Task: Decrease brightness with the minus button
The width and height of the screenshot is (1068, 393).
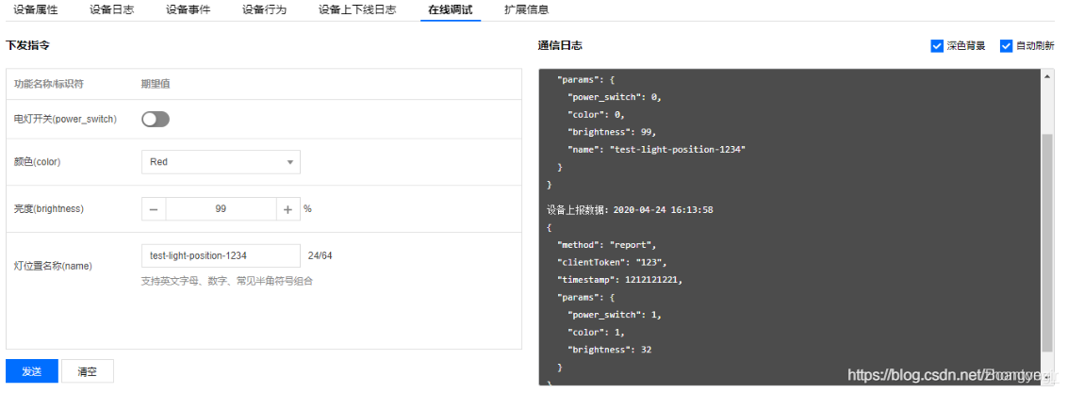Action: [x=154, y=209]
